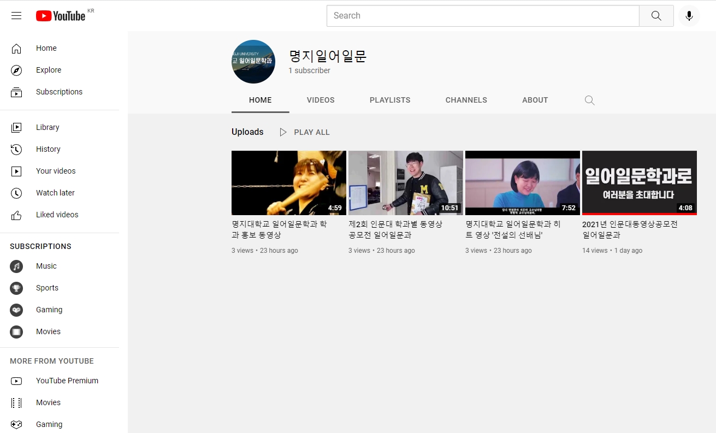The height and width of the screenshot is (433, 716).
Task: Click YouTube Premium in sidebar
Action: [x=67, y=381]
